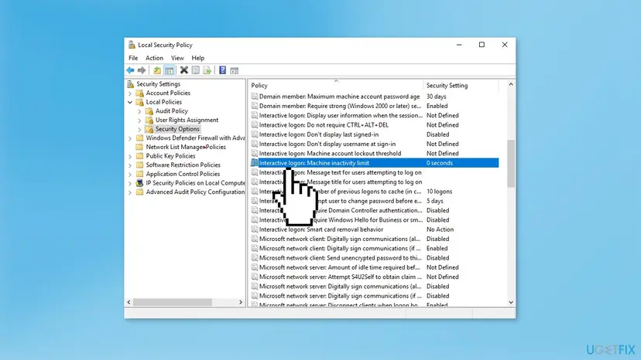The width and height of the screenshot is (641, 360).
Task: Click the '0 seconds' security setting value
Action: 440,163
